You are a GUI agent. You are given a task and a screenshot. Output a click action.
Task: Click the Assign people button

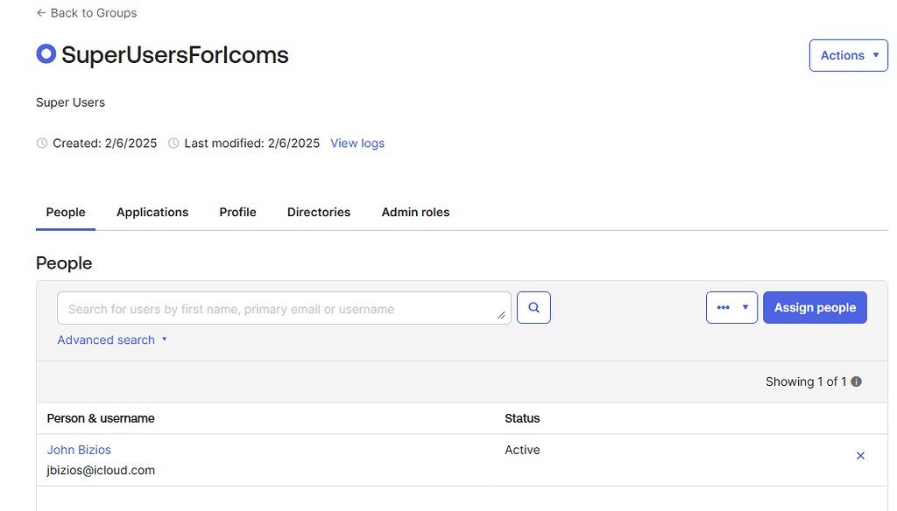point(815,308)
